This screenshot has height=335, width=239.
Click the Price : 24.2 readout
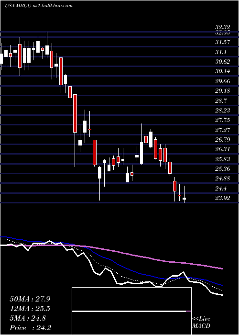tap(30, 328)
